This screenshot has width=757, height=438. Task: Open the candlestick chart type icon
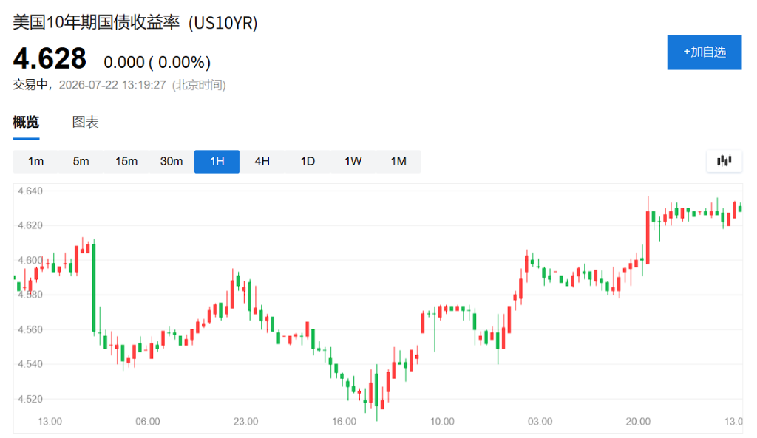click(x=724, y=160)
